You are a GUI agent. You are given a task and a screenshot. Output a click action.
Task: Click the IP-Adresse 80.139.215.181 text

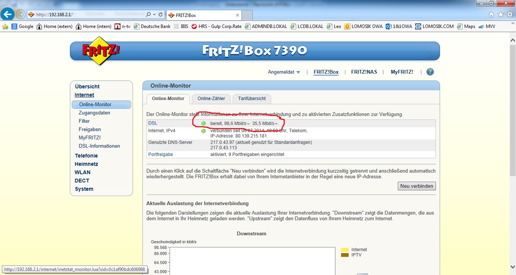pos(238,136)
